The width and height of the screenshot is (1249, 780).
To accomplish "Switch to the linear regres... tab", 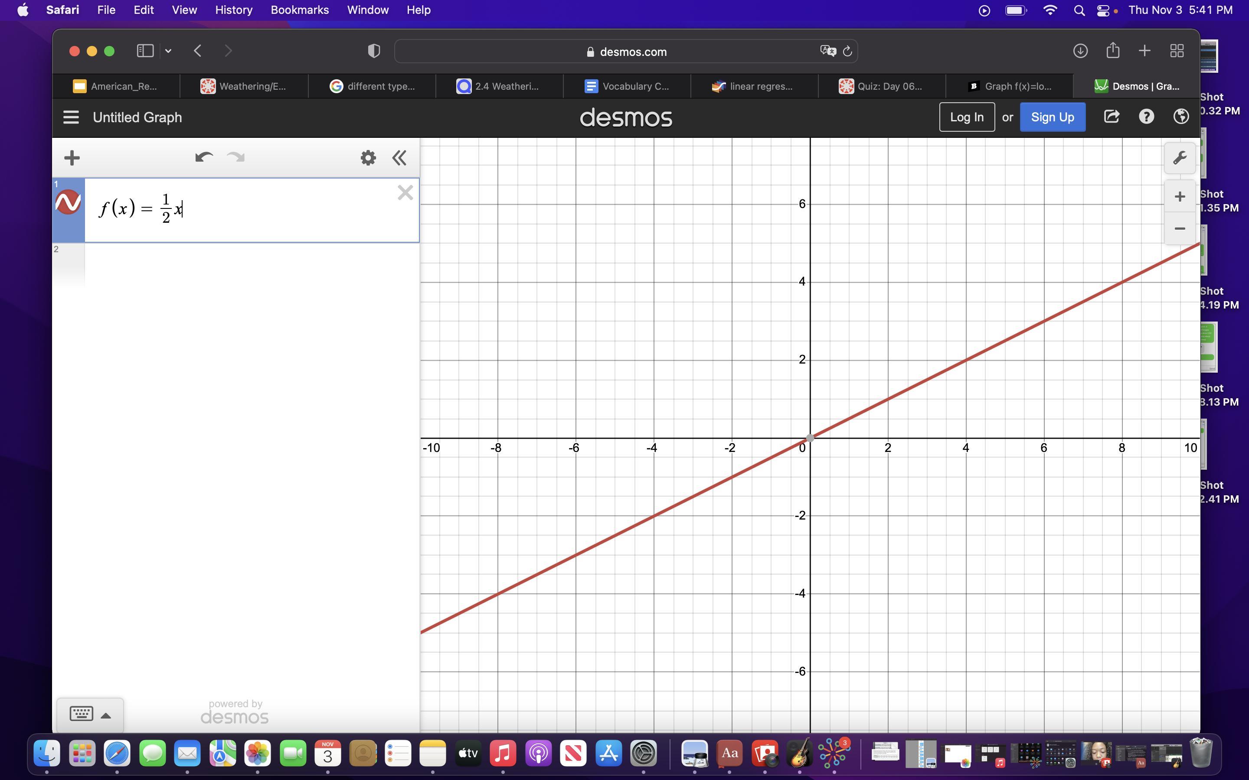I will [x=754, y=86].
